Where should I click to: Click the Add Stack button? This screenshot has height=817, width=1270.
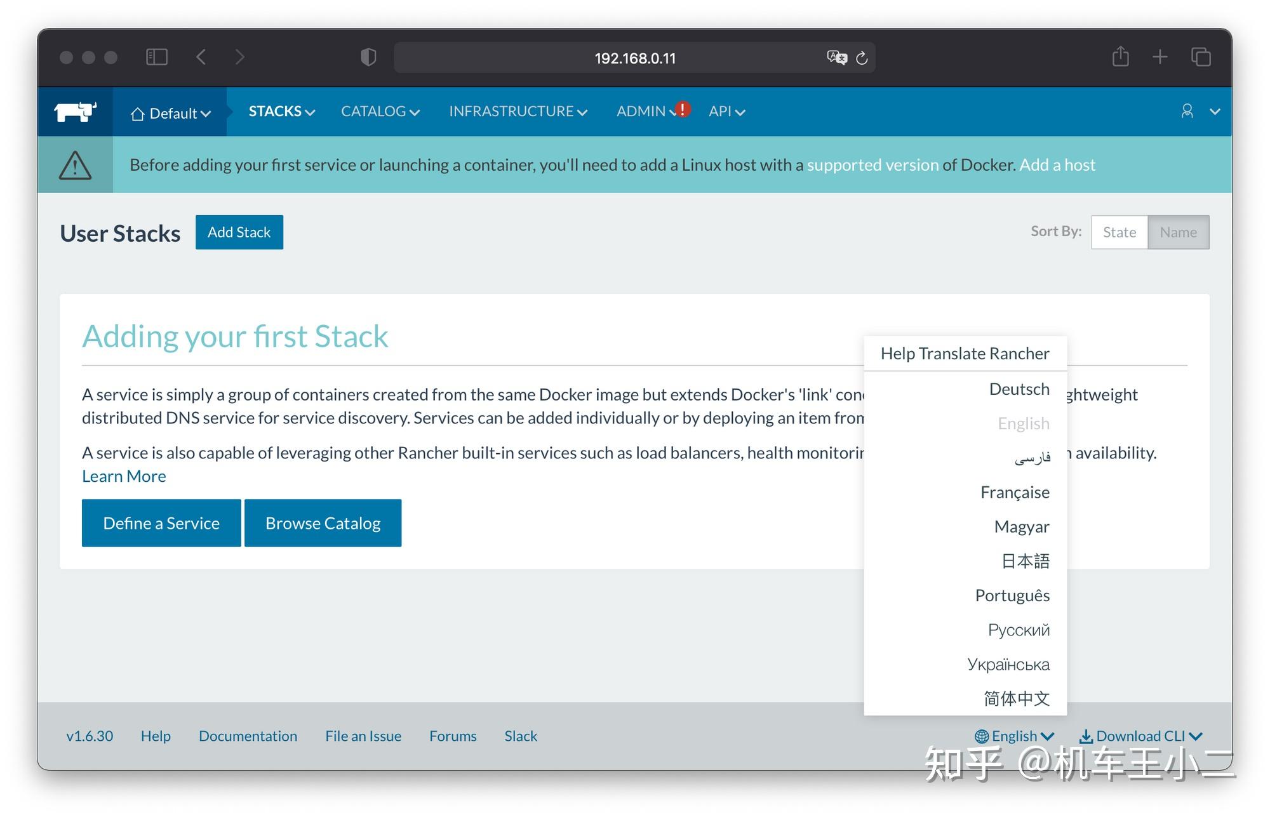point(239,232)
